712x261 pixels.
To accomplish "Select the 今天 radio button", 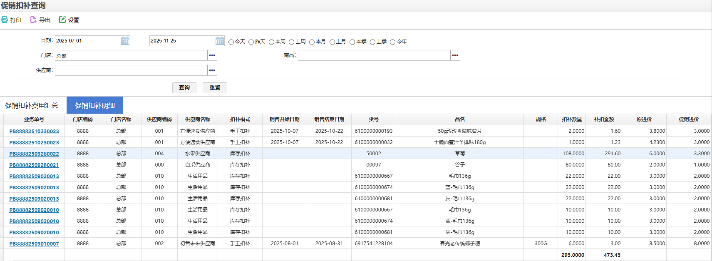I will pos(231,42).
